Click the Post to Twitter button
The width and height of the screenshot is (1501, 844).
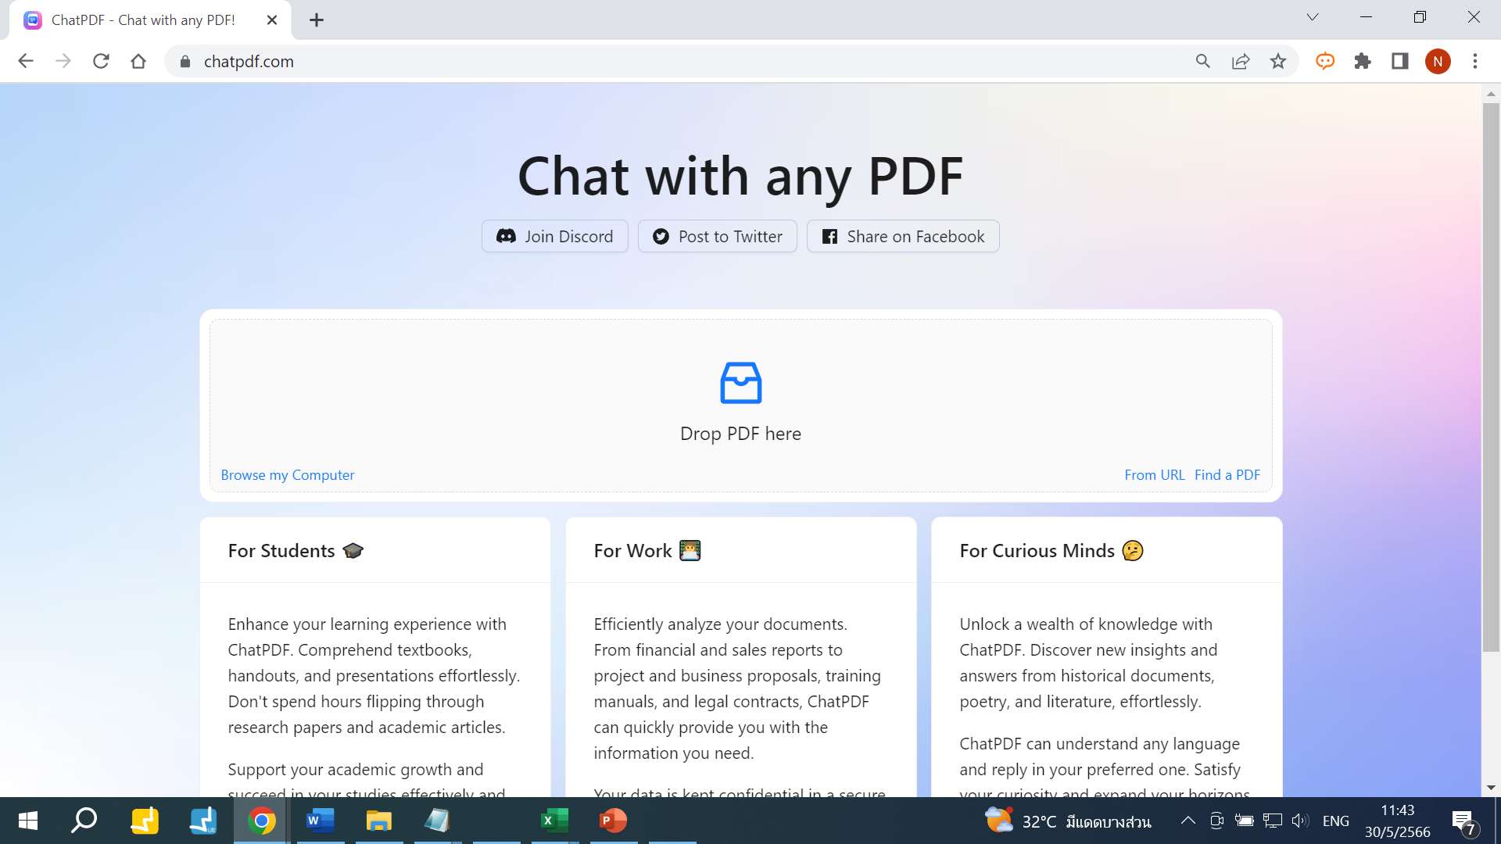[717, 237]
